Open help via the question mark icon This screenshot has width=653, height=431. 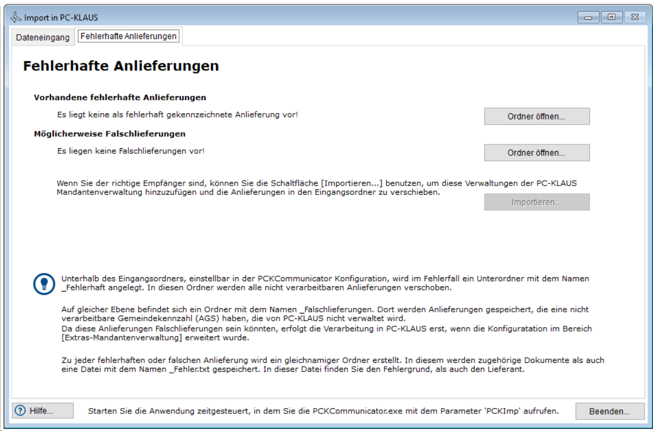point(21,411)
